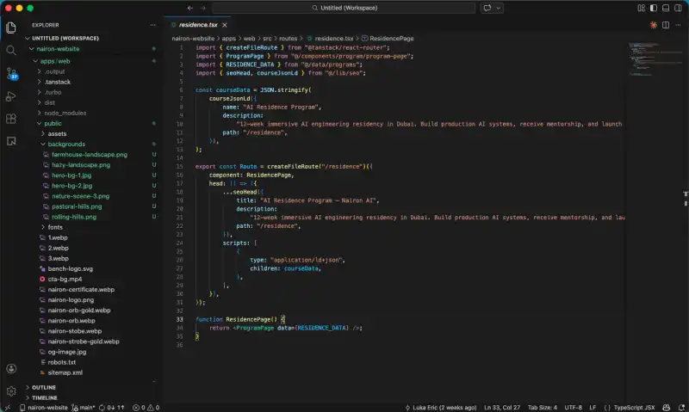
Task: Click the 'Ln 33, Col 27' status entry
Action: click(502, 408)
